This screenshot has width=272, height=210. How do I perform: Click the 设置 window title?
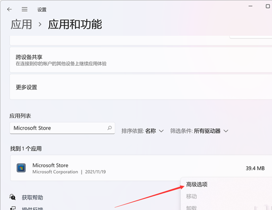(x=42, y=10)
